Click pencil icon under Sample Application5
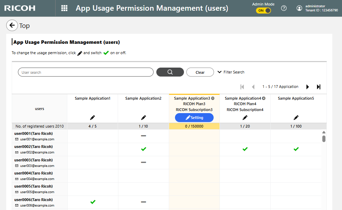This screenshot has width=342, height=210. click(296, 118)
